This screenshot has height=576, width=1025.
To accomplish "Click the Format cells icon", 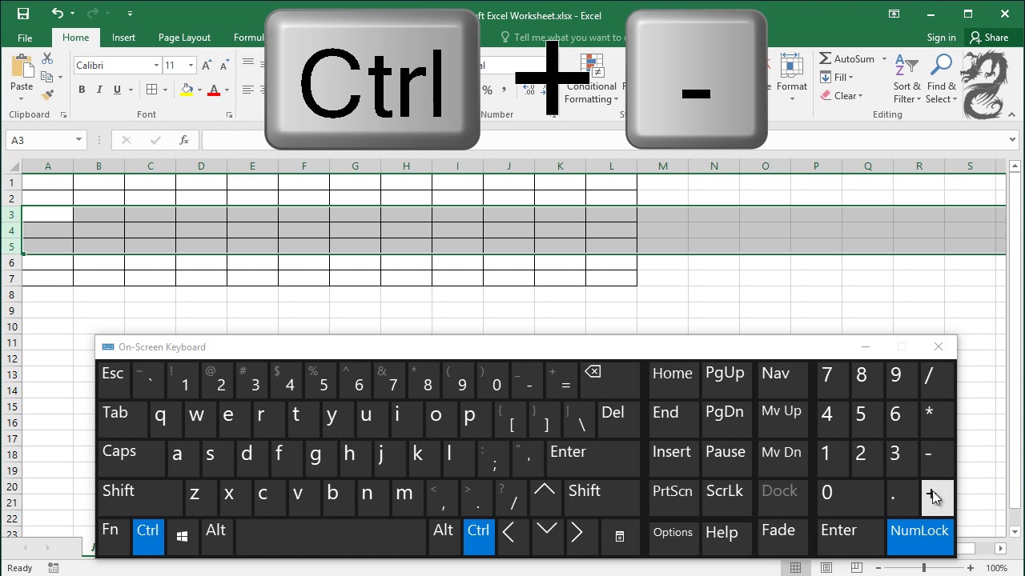I will (x=791, y=66).
